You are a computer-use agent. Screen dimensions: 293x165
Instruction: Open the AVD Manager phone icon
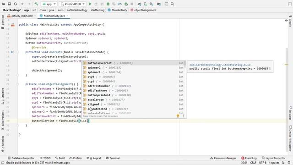point(145,4)
